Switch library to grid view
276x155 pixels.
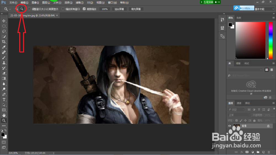tap(267, 70)
